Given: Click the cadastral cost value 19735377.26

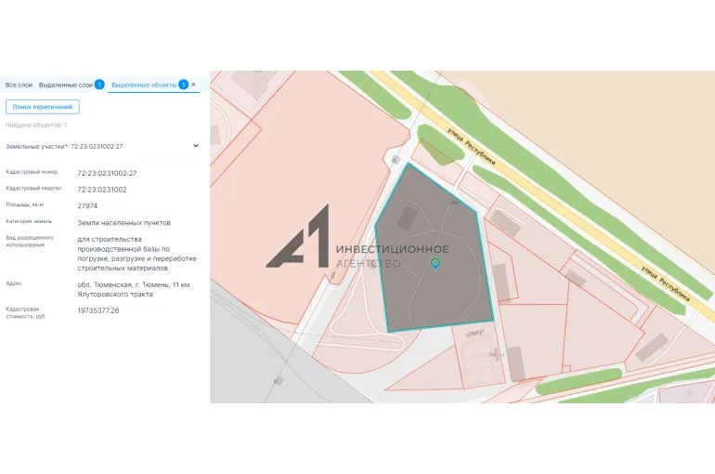Looking at the screenshot, I should pyautogui.click(x=98, y=310).
